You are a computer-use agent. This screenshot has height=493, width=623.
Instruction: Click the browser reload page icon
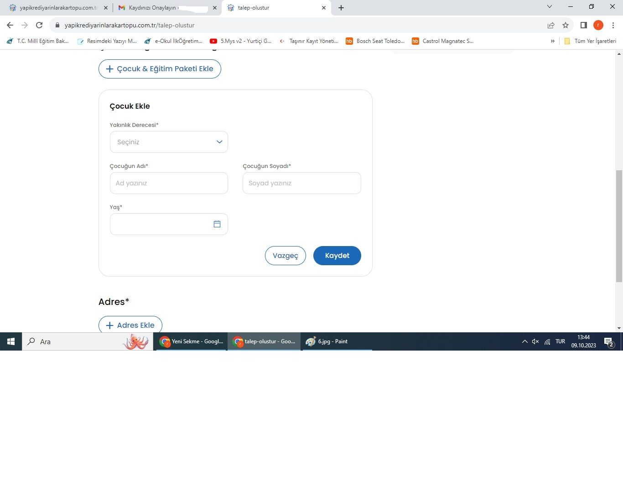[x=39, y=25]
